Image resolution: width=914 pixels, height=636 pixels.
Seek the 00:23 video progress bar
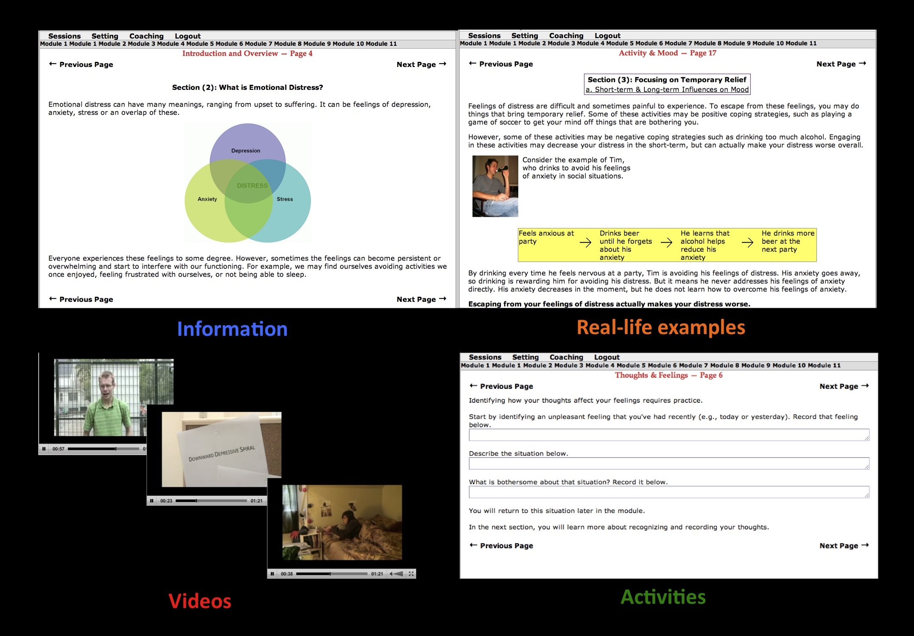pyautogui.click(x=211, y=501)
